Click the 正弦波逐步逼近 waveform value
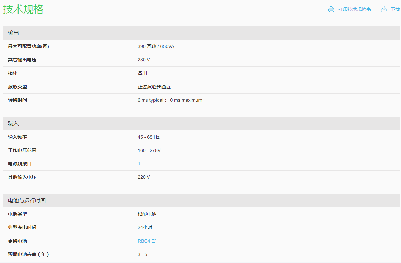The height and width of the screenshot is (263, 401). [x=154, y=87]
